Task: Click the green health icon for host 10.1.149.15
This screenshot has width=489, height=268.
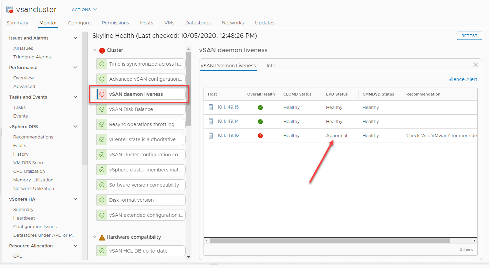Action: 260,108
